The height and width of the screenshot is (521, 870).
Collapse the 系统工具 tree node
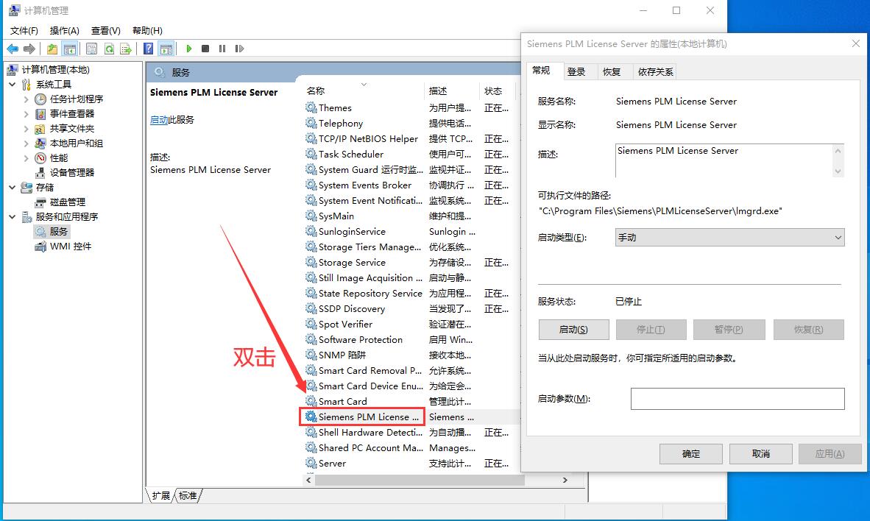click(x=13, y=85)
